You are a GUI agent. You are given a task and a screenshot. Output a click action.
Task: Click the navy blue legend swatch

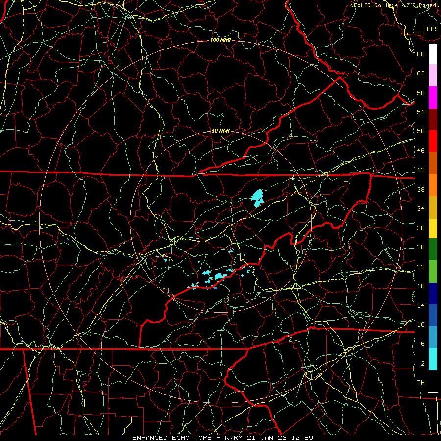[433, 294]
